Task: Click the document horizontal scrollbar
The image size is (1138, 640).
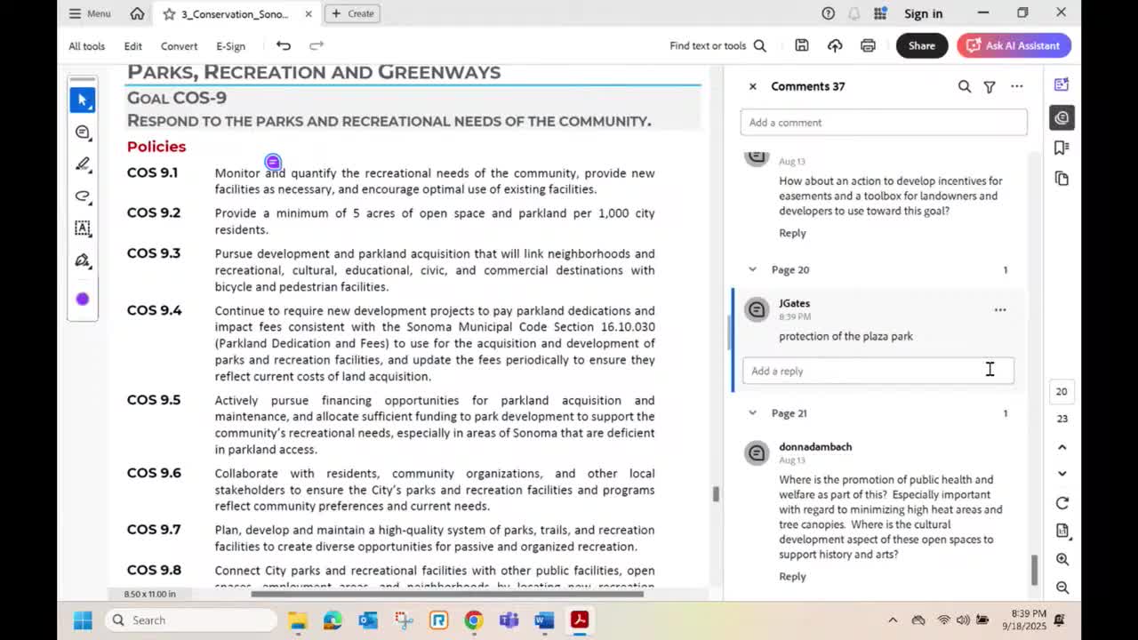Action: click(x=446, y=594)
